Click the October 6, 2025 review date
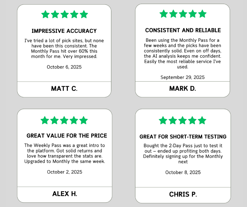 64,67
